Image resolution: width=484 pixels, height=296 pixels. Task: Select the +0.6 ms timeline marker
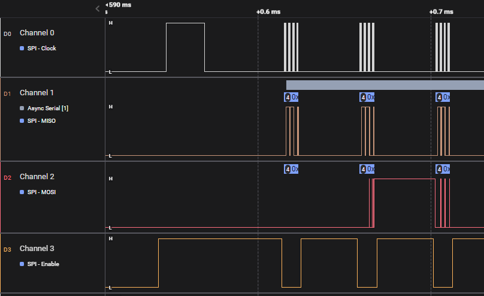pyautogui.click(x=268, y=12)
